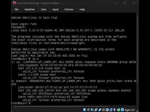The height and width of the screenshot is (112, 150).
Task: Click the optical disc status icon
Action: click(88, 110)
